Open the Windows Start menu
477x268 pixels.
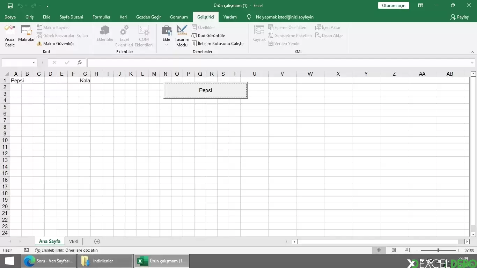pyautogui.click(x=9, y=261)
